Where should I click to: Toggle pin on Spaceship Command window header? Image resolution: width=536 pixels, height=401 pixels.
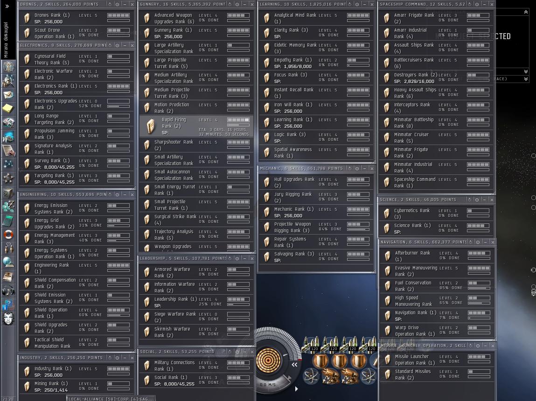469,4
